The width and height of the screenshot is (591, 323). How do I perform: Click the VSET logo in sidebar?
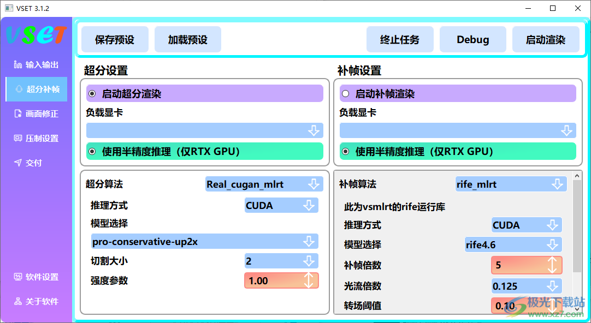[36, 35]
